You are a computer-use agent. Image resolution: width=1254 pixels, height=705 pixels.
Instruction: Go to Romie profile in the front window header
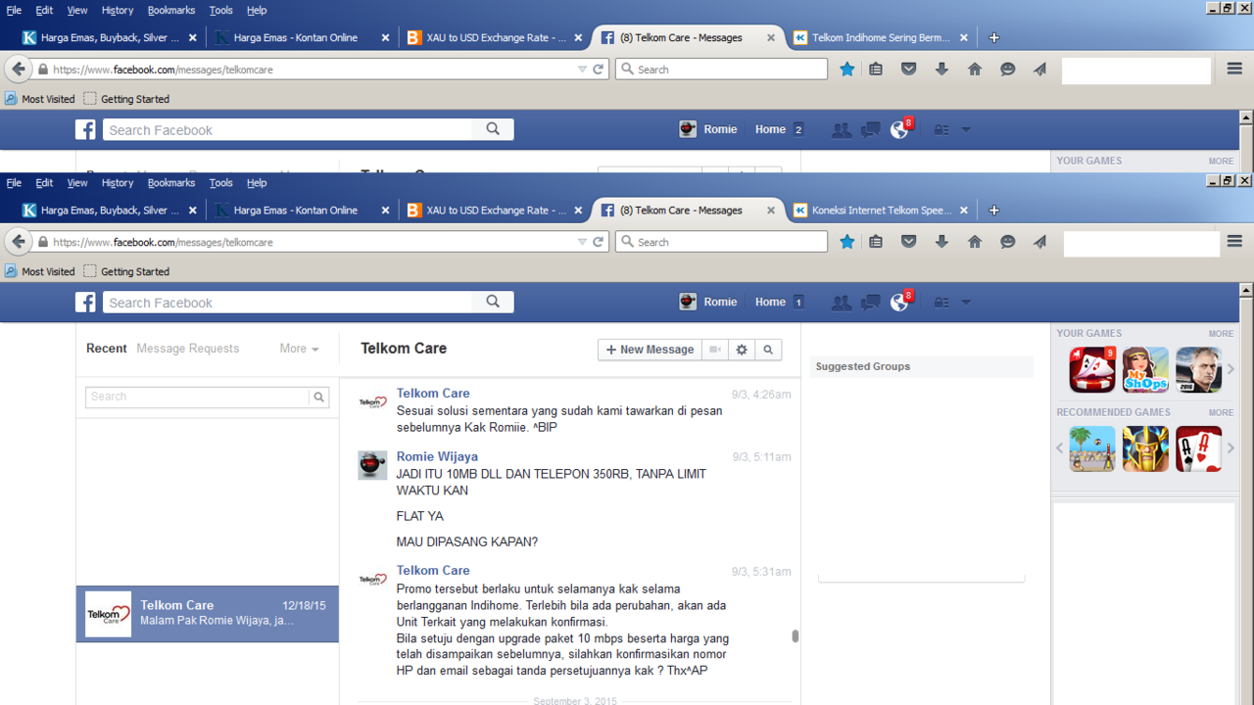coord(708,303)
